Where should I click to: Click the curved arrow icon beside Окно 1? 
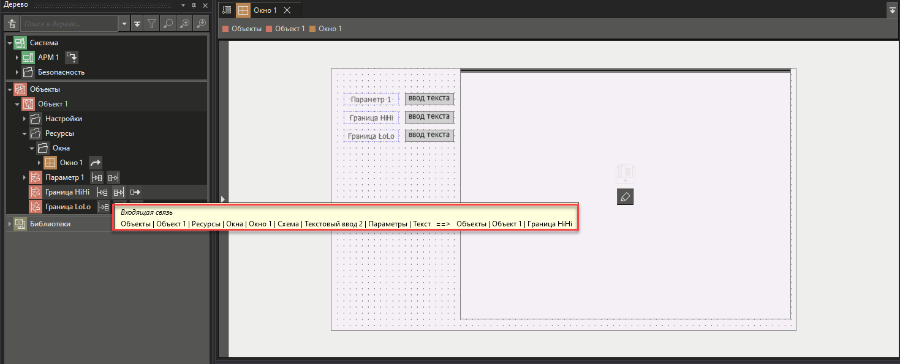pos(96,163)
